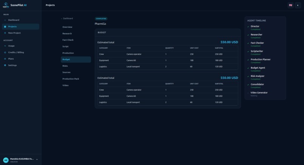Click the Researcher checkmark icon
The height and width of the screenshot is (165, 304).
pos(248,35)
